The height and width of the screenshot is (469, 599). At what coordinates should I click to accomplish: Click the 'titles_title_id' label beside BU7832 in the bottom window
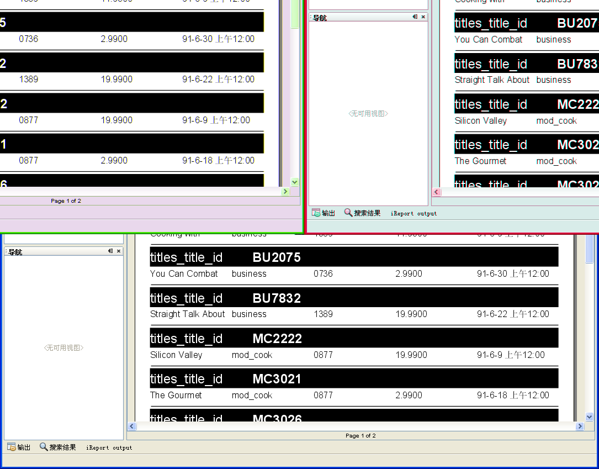point(187,298)
